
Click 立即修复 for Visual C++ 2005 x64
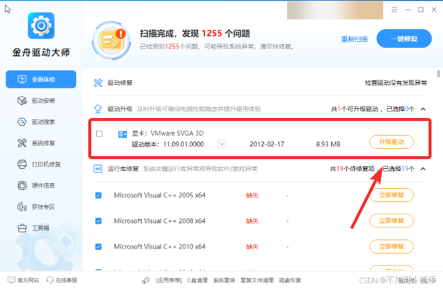(x=391, y=195)
